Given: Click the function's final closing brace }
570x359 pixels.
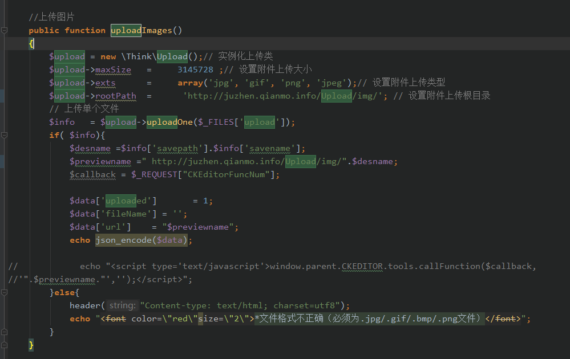Looking at the screenshot, I should pyautogui.click(x=31, y=345).
